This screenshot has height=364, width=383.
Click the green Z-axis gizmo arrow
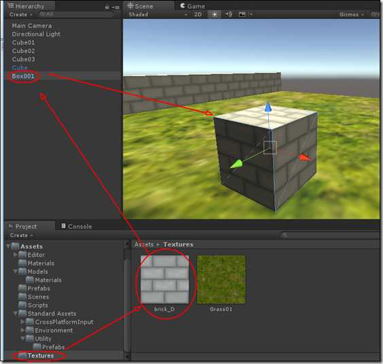236,164
